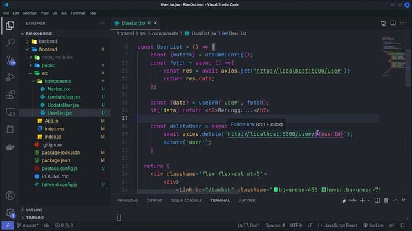Switch to the DEBUG CONSOLE panel tab
412x231 pixels.
[x=186, y=200]
